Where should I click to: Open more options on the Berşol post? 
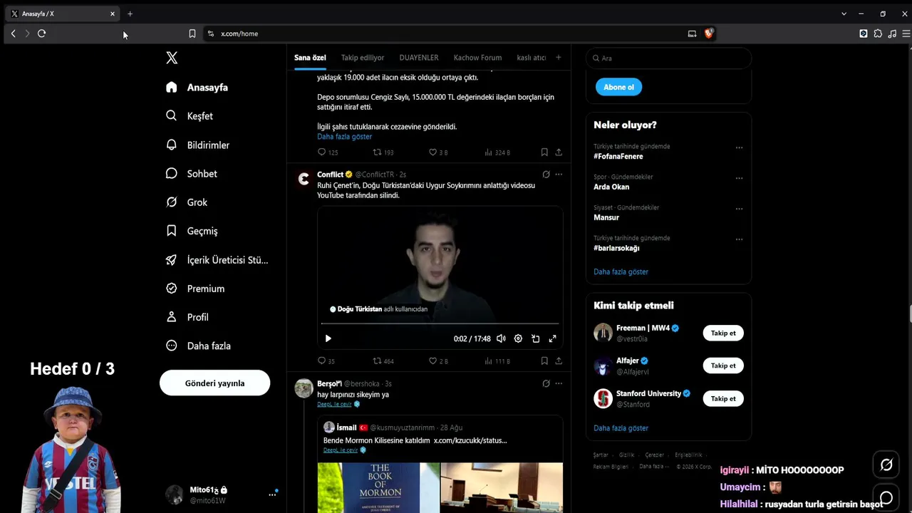pyautogui.click(x=559, y=383)
